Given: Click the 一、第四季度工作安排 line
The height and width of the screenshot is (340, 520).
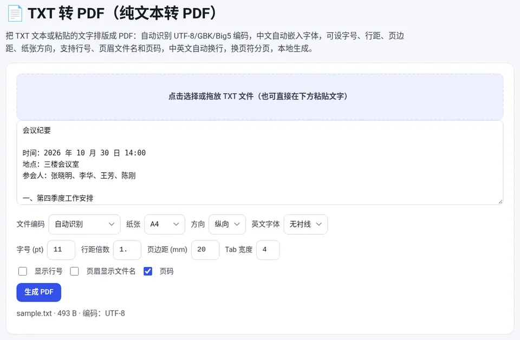Looking at the screenshot, I should [x=58, y=198].
